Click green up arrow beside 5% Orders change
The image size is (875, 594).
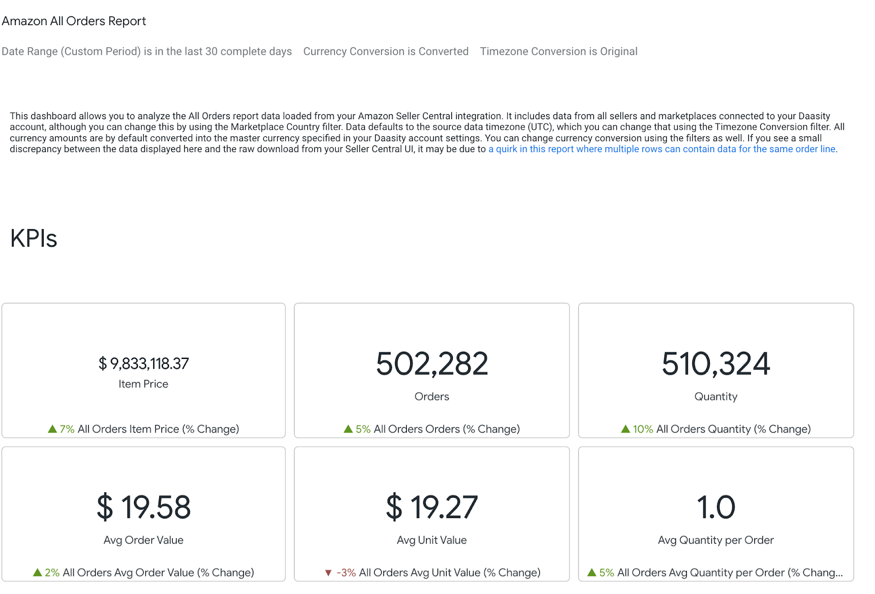(348, 429)
